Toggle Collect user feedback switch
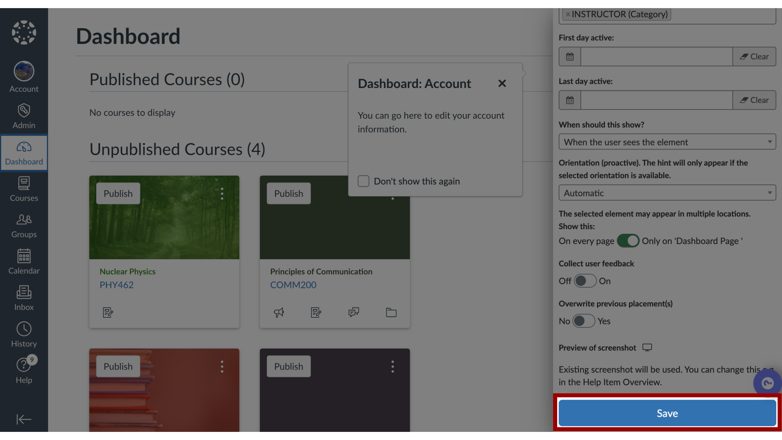 pos(585,281)
